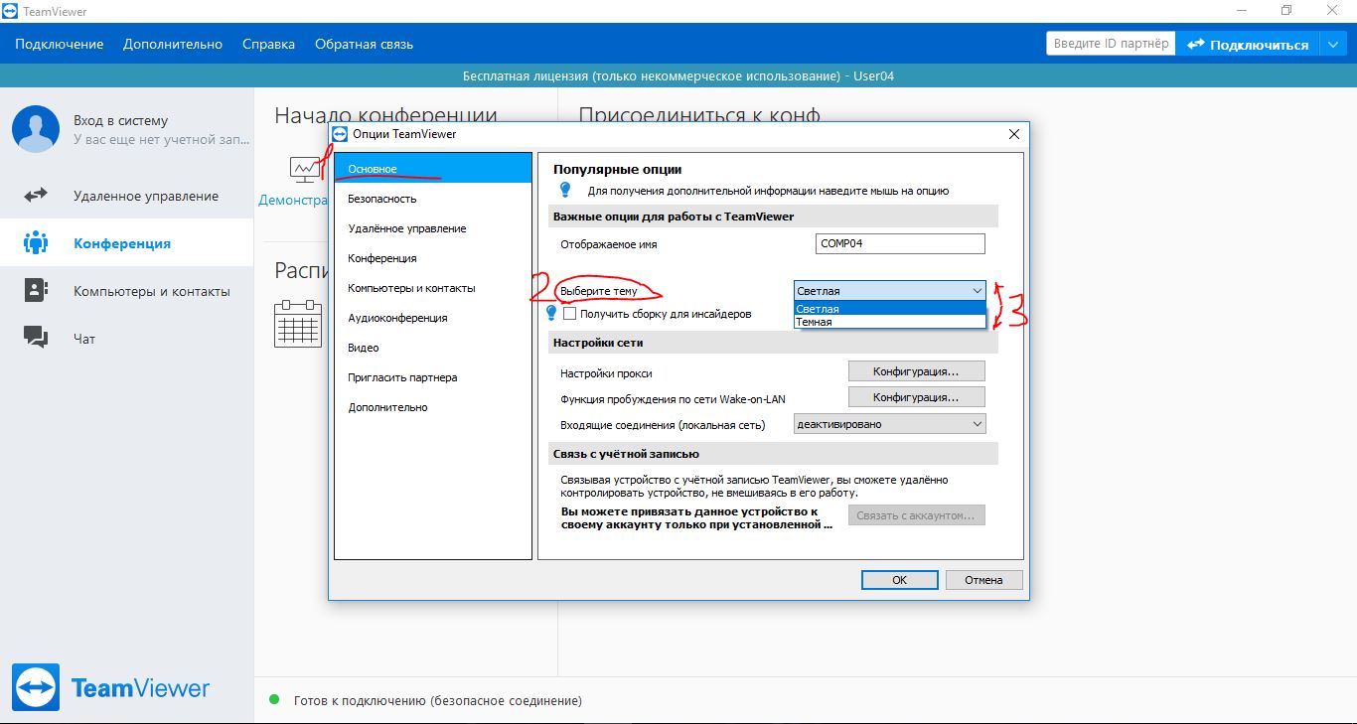Click the Функция пробуждения по сети Wake-on-LAN label
This screenshot has height=724, width=1357.
(673, 399)
